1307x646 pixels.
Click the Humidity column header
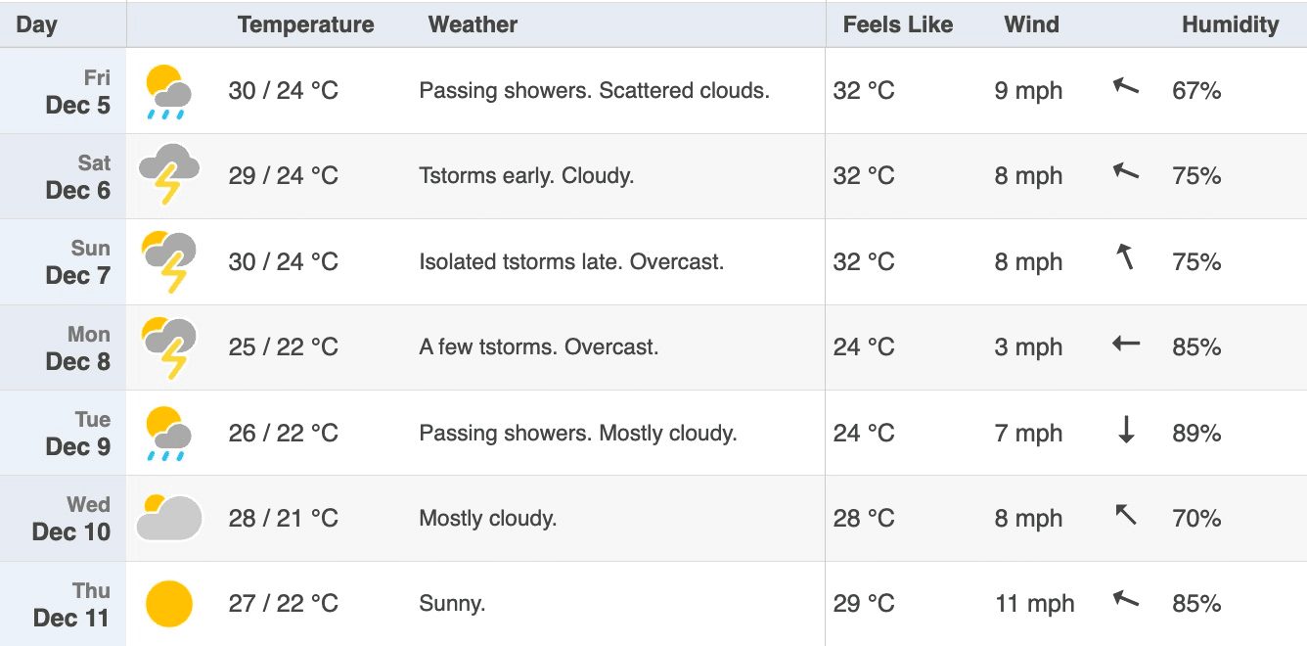[1231, 24]
